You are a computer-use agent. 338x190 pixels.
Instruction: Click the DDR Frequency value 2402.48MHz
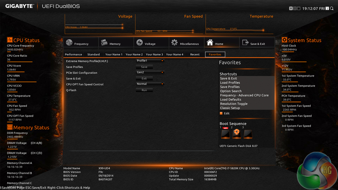[15, 137]
